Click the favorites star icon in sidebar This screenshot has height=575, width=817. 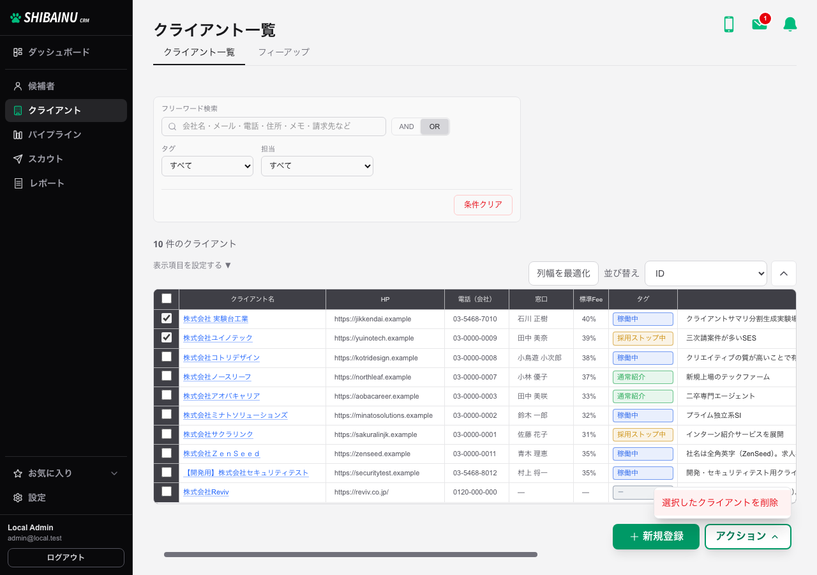[x=18, y=473]
